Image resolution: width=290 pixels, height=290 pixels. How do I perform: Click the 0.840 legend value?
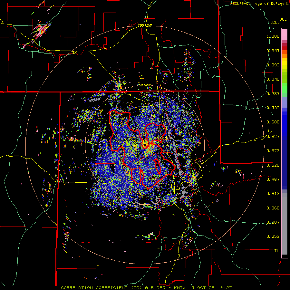(x=273, y=79)
